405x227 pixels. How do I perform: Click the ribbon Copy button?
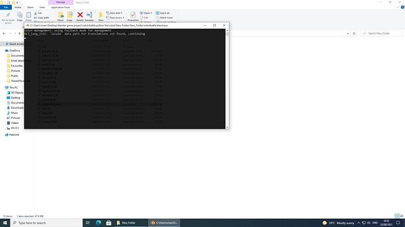click(19, 16)
